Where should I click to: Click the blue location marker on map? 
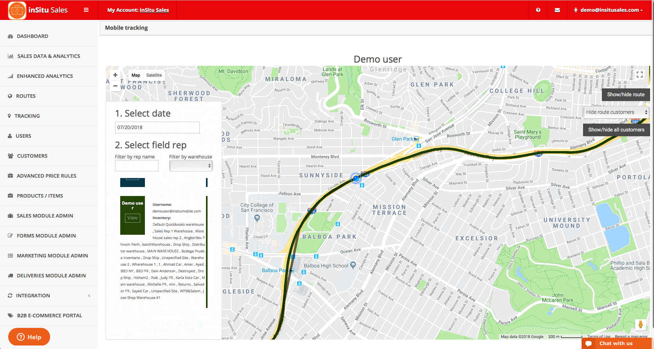[x=356, y=178]
